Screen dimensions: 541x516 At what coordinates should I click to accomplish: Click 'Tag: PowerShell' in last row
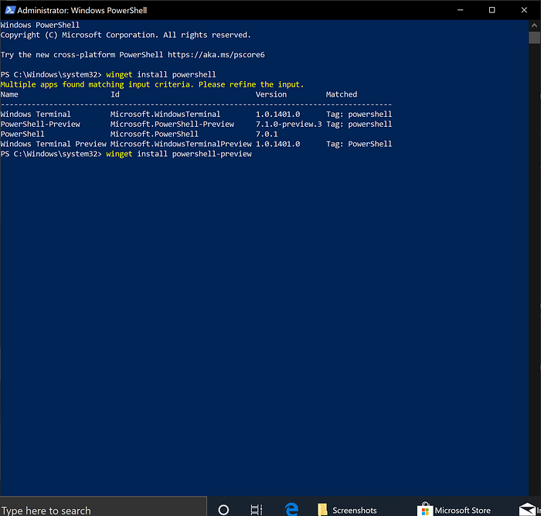(x=359, y=144)
